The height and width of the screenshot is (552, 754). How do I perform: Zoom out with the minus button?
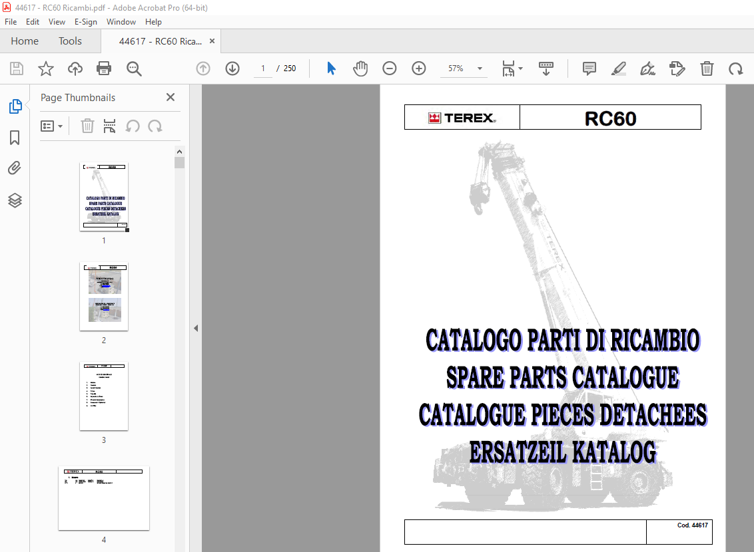(390, 69)
